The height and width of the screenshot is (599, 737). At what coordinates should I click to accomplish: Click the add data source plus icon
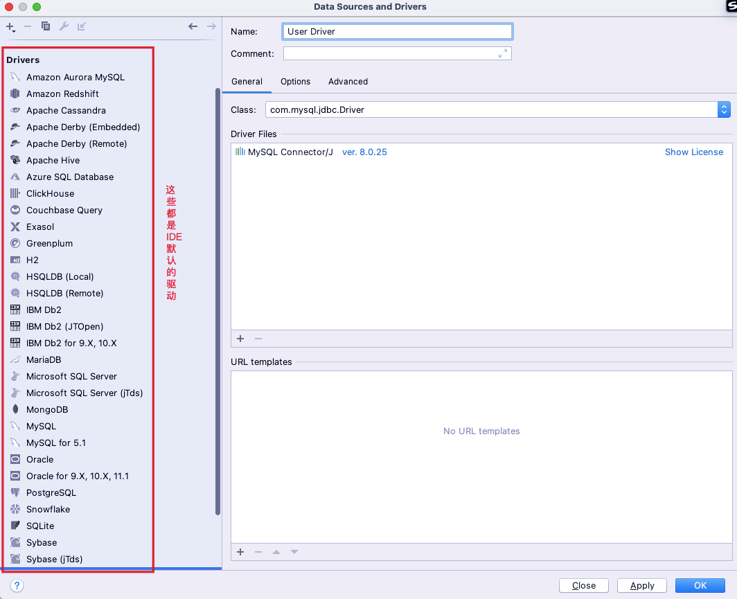[x=10, y=27]
